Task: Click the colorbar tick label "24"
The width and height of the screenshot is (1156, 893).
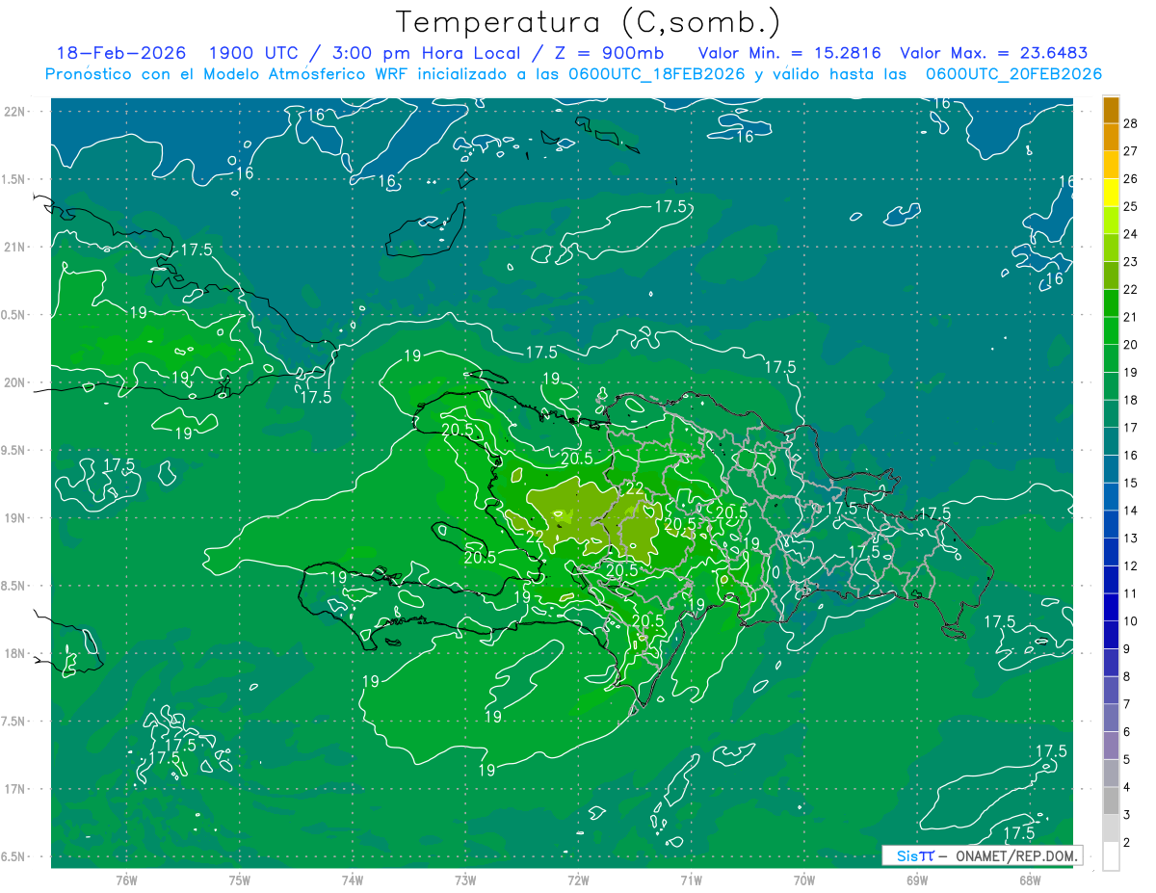Action: coord(1131,234)
